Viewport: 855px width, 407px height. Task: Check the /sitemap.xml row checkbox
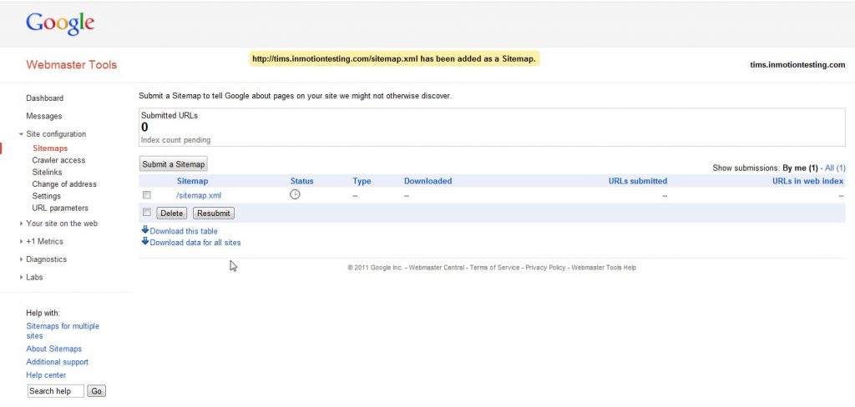coord(147,195)
